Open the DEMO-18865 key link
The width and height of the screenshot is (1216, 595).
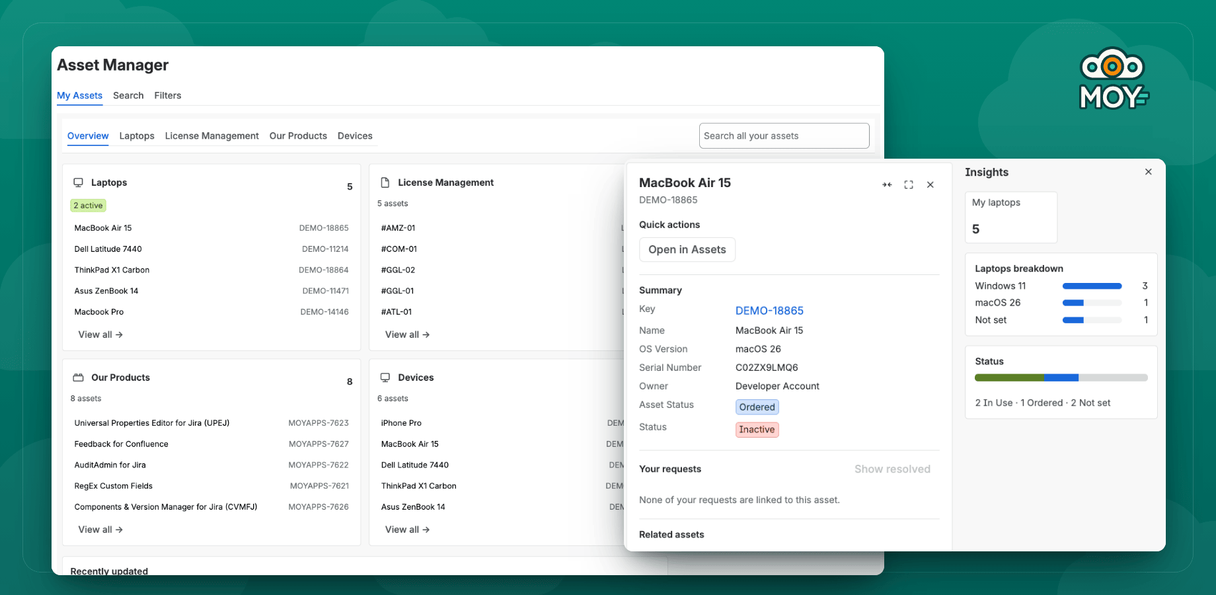(769, 311)
